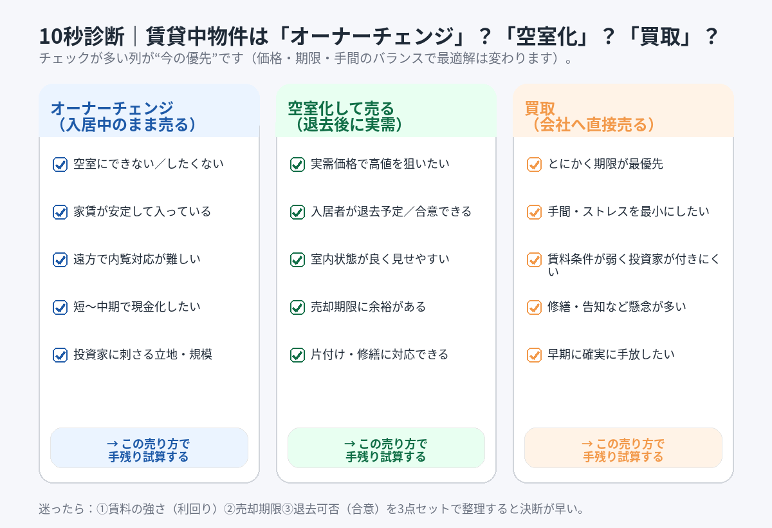Image resolution: width=772 pixels, height=528 pixels.
Task: Click green 空室化 手残り試算する button
Action: coord(386,448)
